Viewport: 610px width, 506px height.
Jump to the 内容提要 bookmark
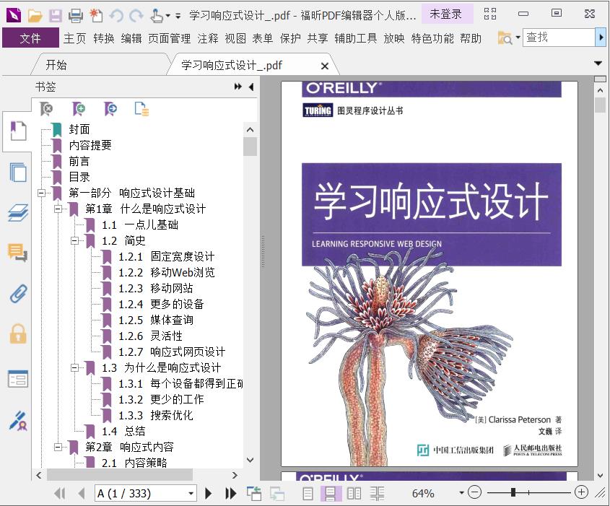(x=90, y=145)
